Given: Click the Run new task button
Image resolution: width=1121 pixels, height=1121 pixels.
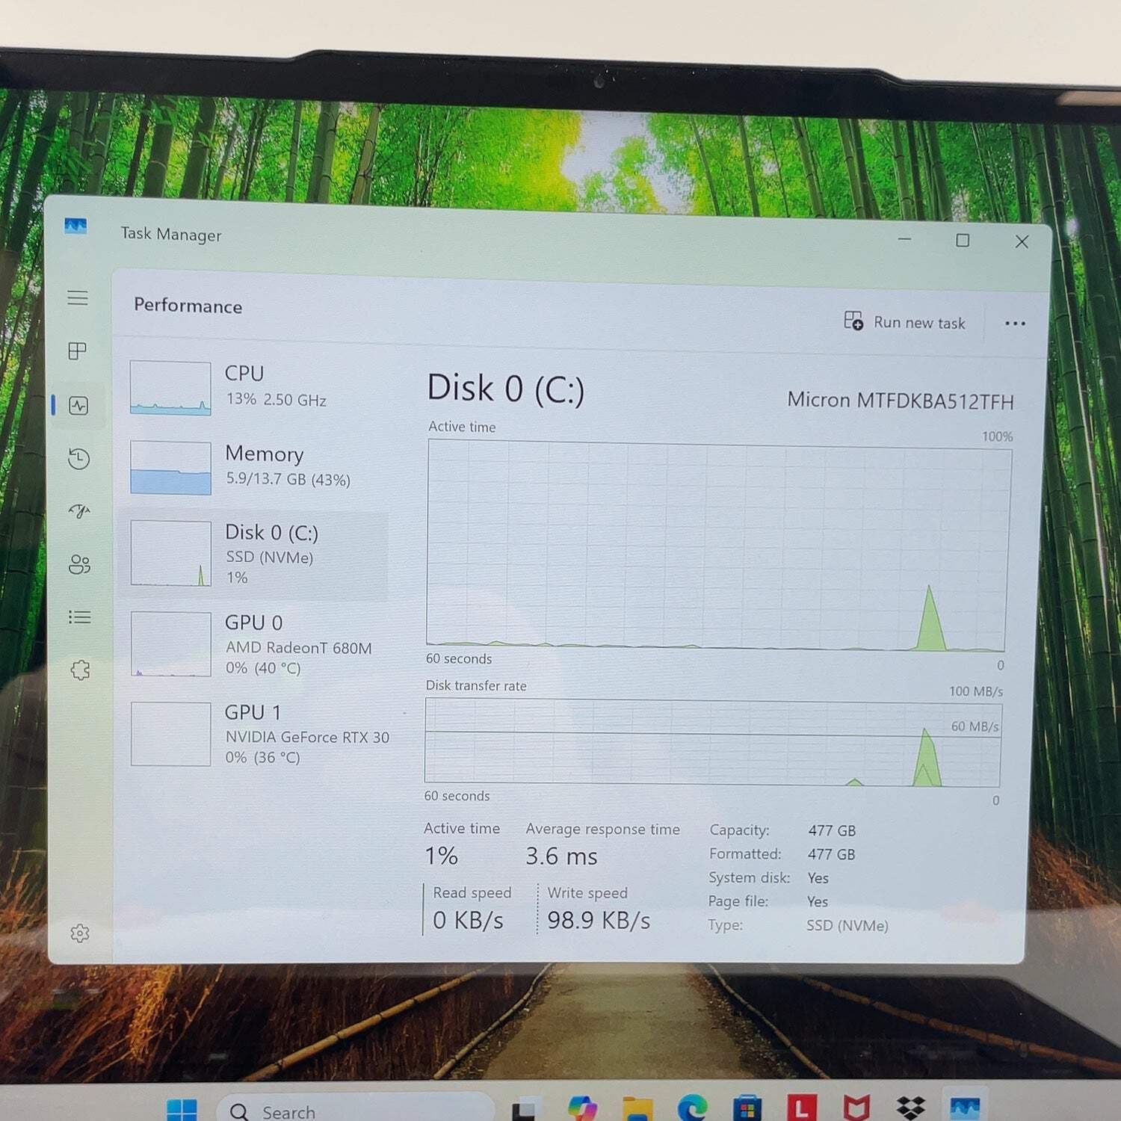Looking at the screenshot, I should click(x=905, y=322).
